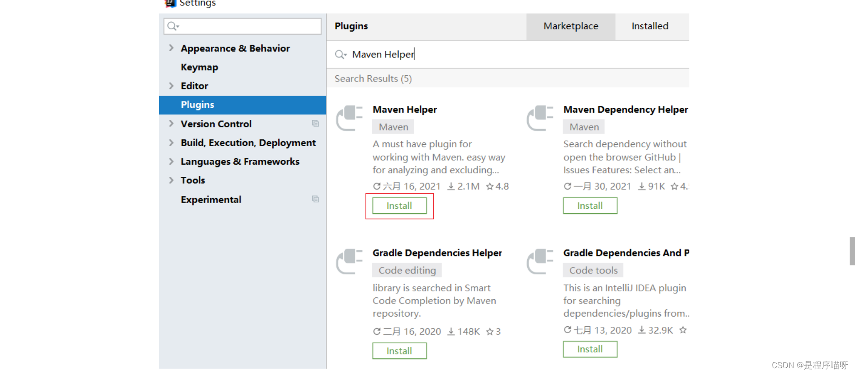Open the Gradle Dependencies And P title

point(626,253)
